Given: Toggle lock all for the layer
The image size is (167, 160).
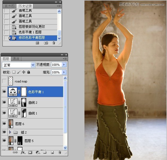Looking at the screenshot, I should tap(28, 72).
